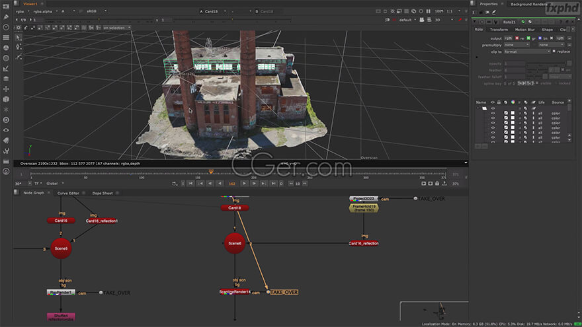Open the Motion Blur tab

[524, 30]
